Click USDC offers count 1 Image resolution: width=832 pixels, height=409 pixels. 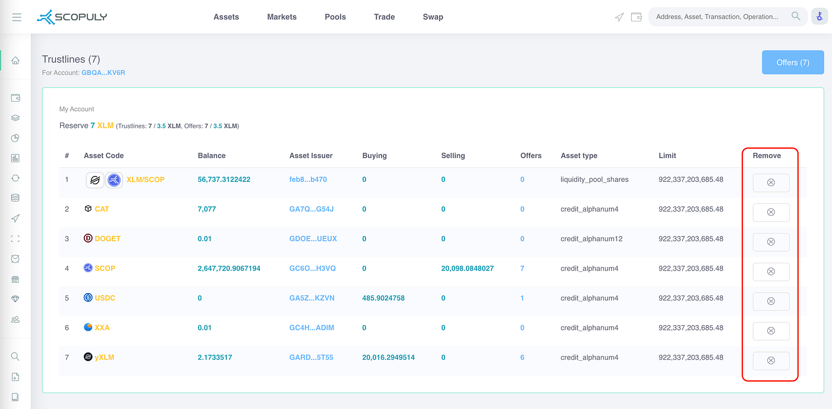522,298
